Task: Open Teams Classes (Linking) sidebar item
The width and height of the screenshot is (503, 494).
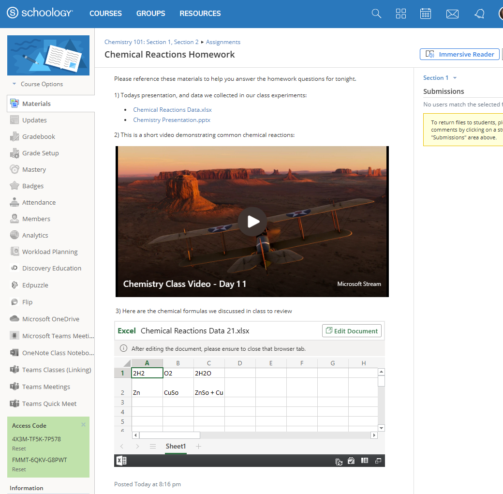Action: click(57, 370)
